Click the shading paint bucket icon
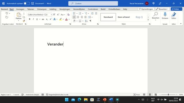184x103 pixels. pyautogui.click(x=74, y=21)
